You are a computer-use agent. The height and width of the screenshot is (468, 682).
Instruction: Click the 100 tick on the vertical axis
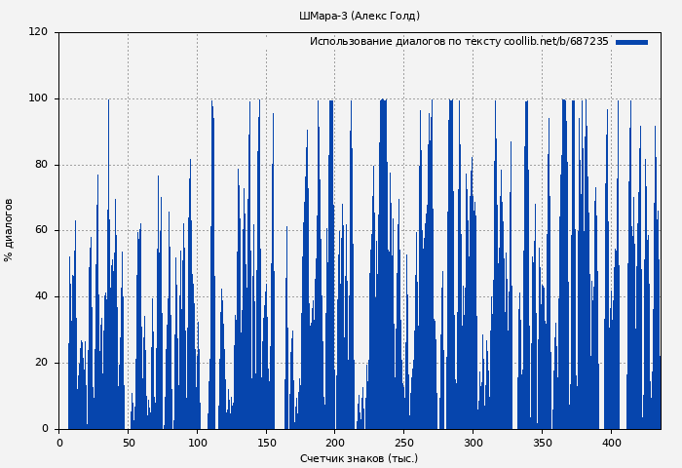(38, 98)
